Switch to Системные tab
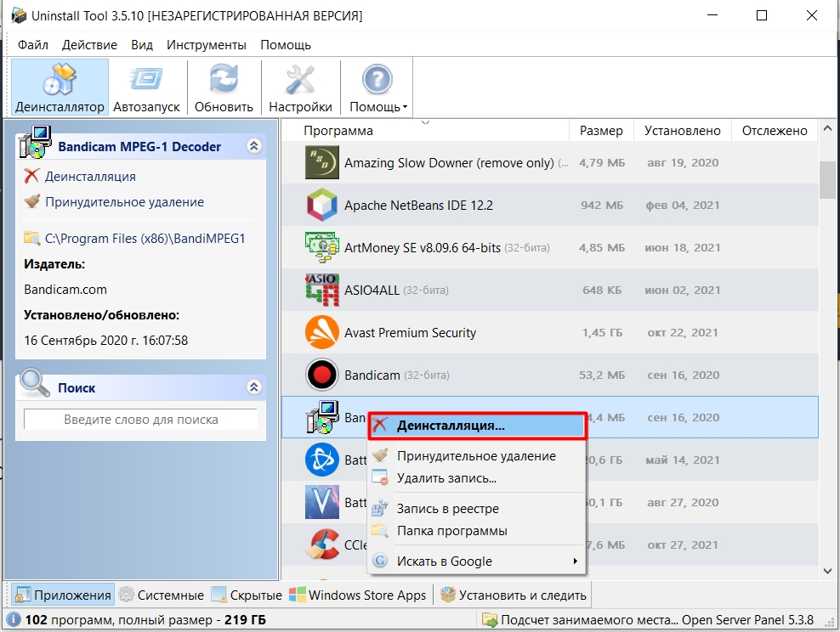840x632 pixels. (162, 595)
